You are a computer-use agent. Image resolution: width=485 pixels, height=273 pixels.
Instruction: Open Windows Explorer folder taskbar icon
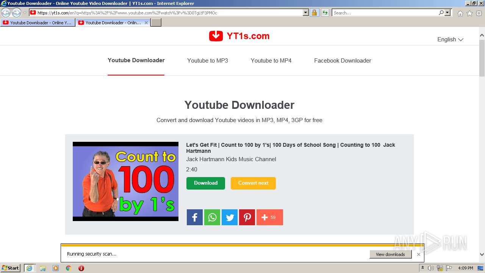pos(43,268)
